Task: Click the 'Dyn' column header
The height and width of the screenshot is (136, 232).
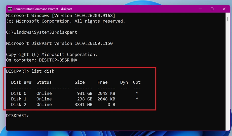Action: pyautogui.click(x=124, y=82)
